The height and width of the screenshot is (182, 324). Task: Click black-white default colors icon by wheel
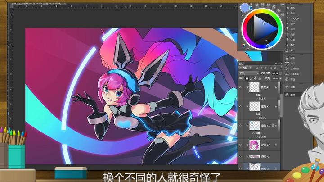pyautogui.click(x=242, y=15)
